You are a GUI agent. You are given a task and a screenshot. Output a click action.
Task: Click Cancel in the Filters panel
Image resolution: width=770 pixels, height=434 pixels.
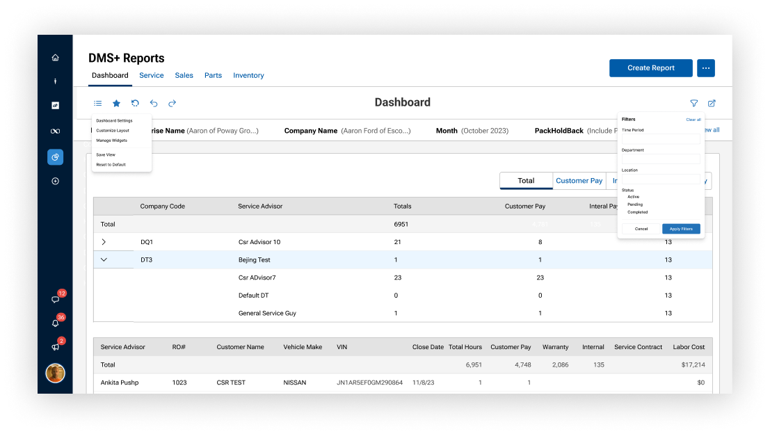click(641, 229)
